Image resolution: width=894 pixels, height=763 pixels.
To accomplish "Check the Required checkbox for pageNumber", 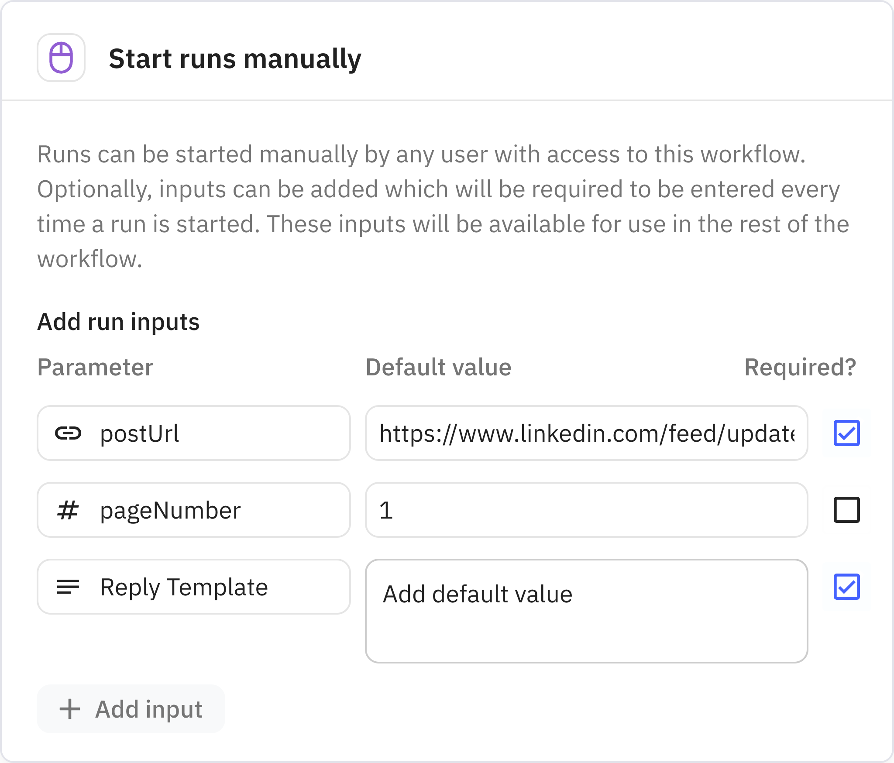I will click(846, 510).
